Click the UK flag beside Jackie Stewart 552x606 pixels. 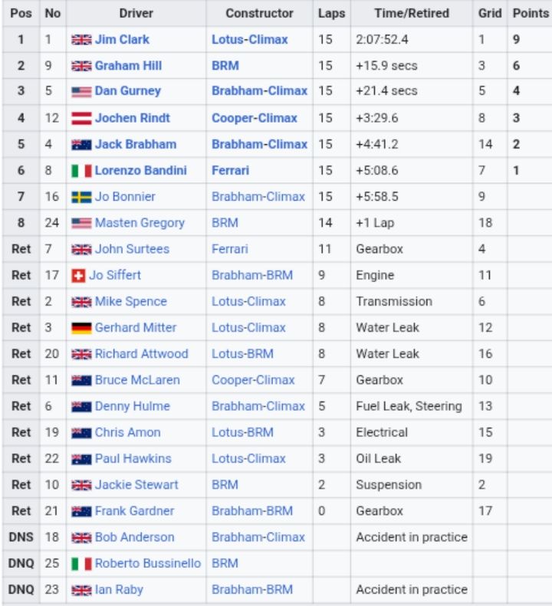(x=81, y=485)
